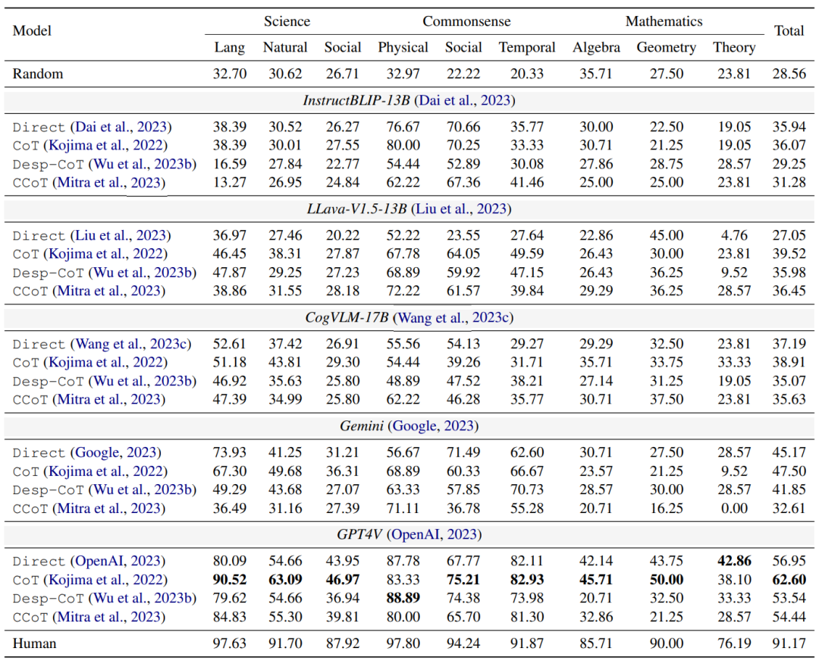Click the Geometry sub-column header
Viewport: 819px width, 664px height.
(x=667, y=47)
